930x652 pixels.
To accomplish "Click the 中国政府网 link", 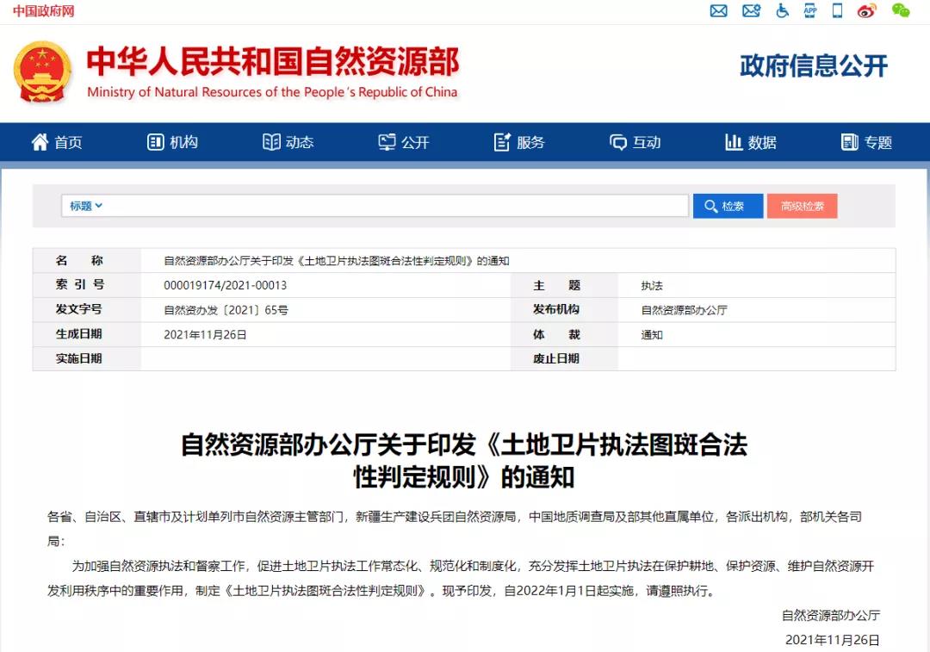I will click(x=43, y=11).
